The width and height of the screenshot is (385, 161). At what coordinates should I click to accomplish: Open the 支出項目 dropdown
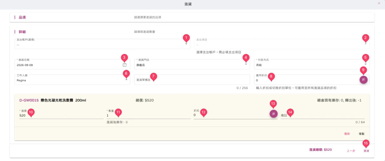coord(282,44)
